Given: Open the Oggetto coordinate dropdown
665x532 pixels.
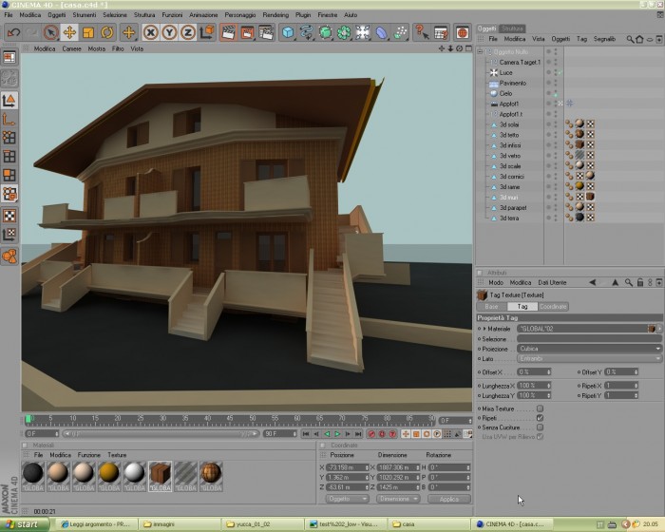Looking at the screenshot, I should [x=347, y=499].
